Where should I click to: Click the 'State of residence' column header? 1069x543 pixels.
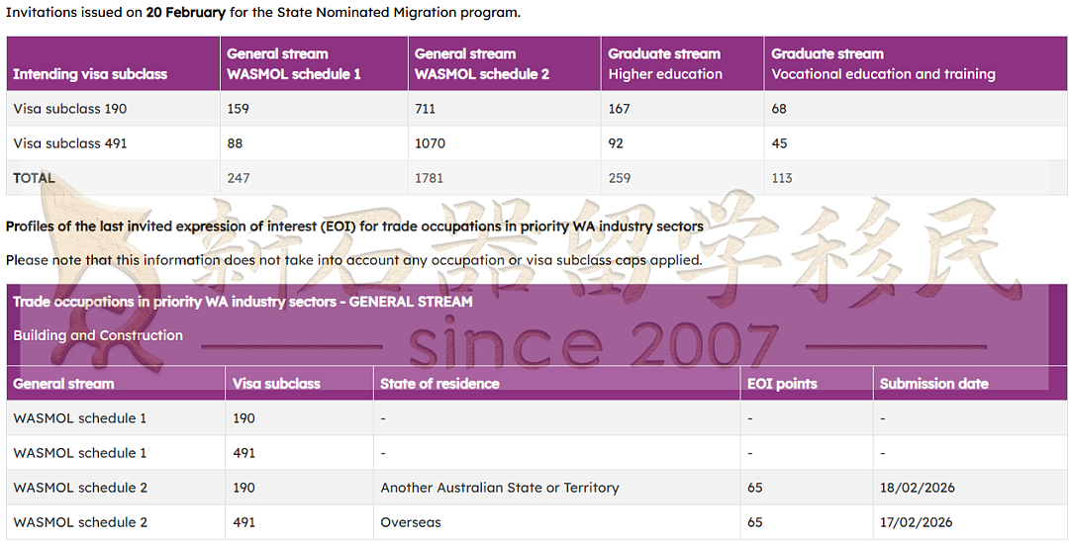click(x=439, y=384)
